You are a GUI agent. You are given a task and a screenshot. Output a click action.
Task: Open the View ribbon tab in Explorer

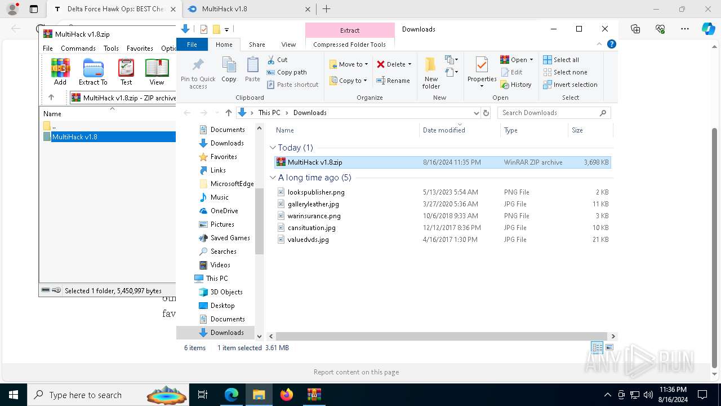(288, 45)
